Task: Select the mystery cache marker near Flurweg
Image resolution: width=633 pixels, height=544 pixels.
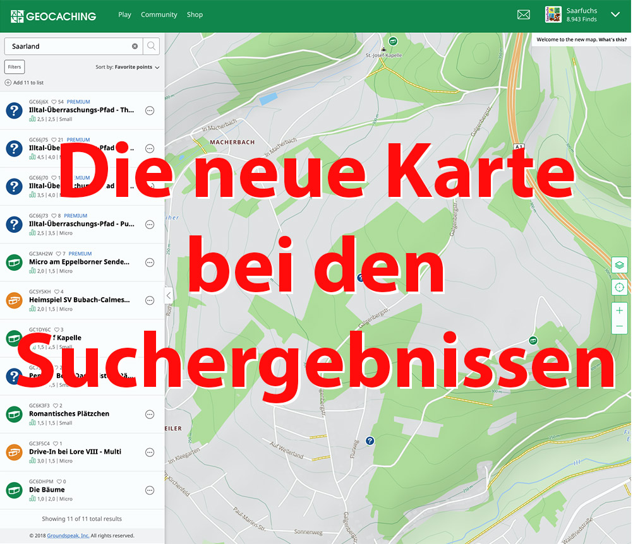Action: pyautogui.click(x=370, y=441)
